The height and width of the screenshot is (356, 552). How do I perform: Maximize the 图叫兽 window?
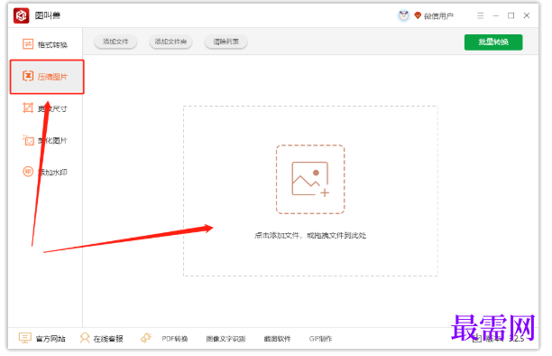tap(511, 15)
